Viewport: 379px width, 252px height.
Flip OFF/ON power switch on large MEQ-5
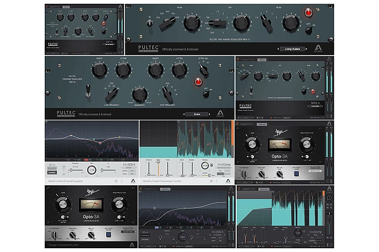point(308,30)
